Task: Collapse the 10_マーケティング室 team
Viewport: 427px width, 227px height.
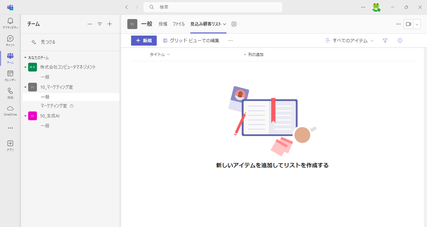Action: 25,87
